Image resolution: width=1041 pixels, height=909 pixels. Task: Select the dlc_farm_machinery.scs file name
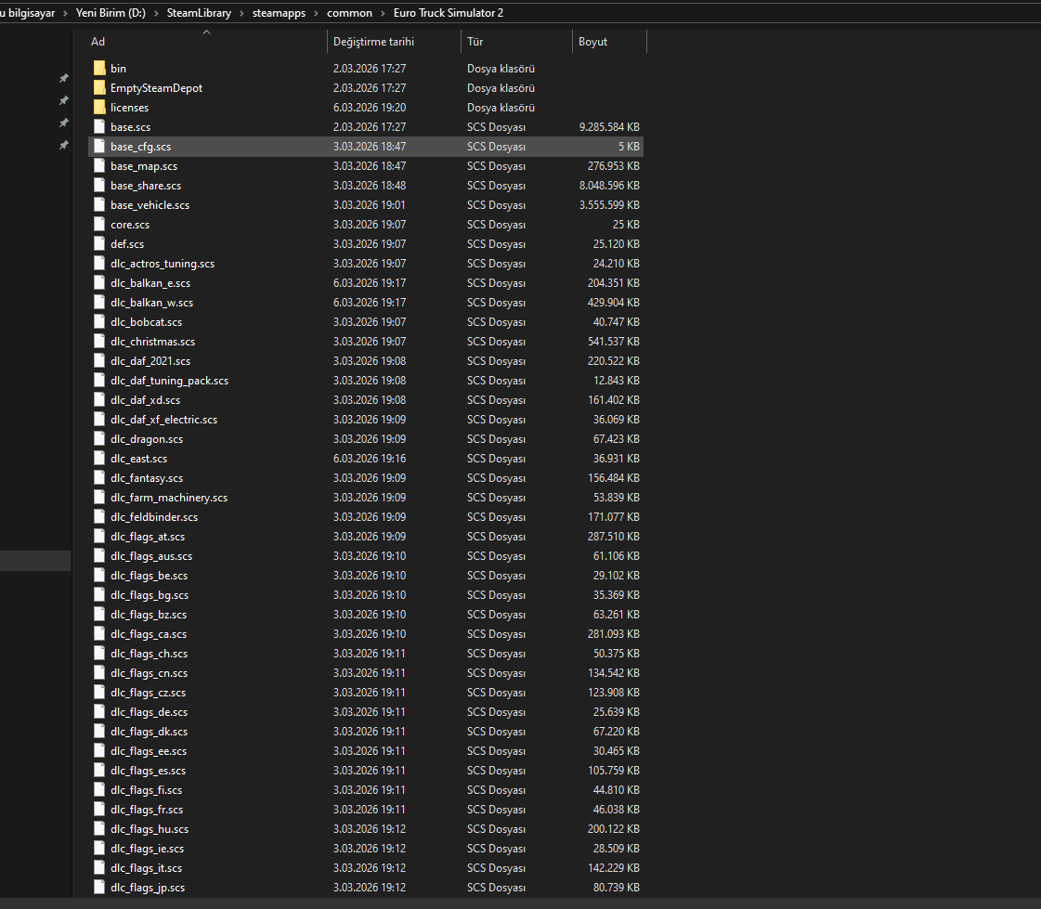[x=169, y=498]
